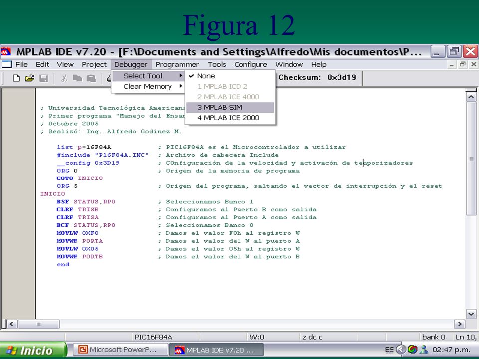Click the ES language indicator in tray
Viewport: 479px width, 359px height.
[389, 350]
